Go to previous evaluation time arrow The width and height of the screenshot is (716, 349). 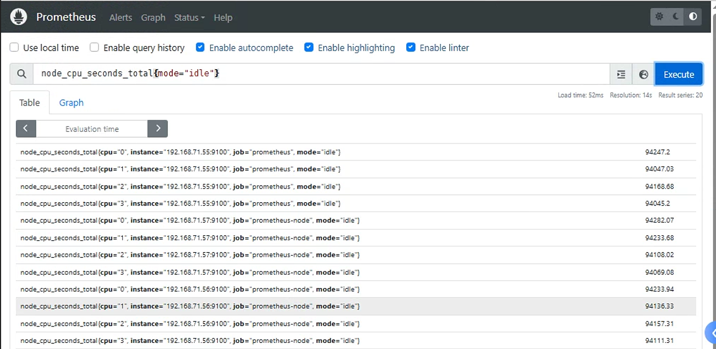click(26, 129)
